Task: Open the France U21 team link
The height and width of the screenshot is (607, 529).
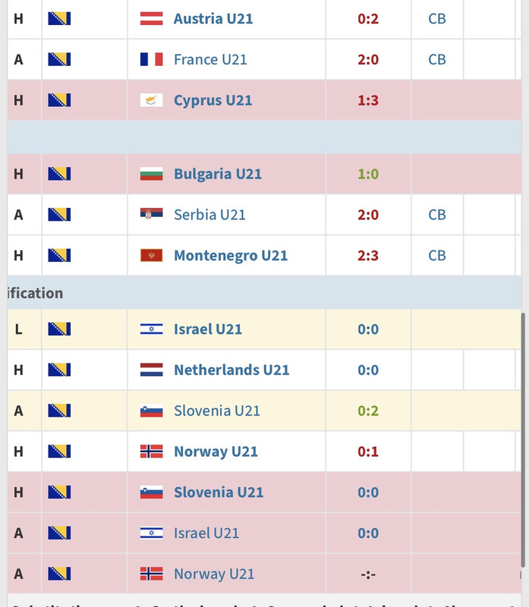Action: pos(210,60)
